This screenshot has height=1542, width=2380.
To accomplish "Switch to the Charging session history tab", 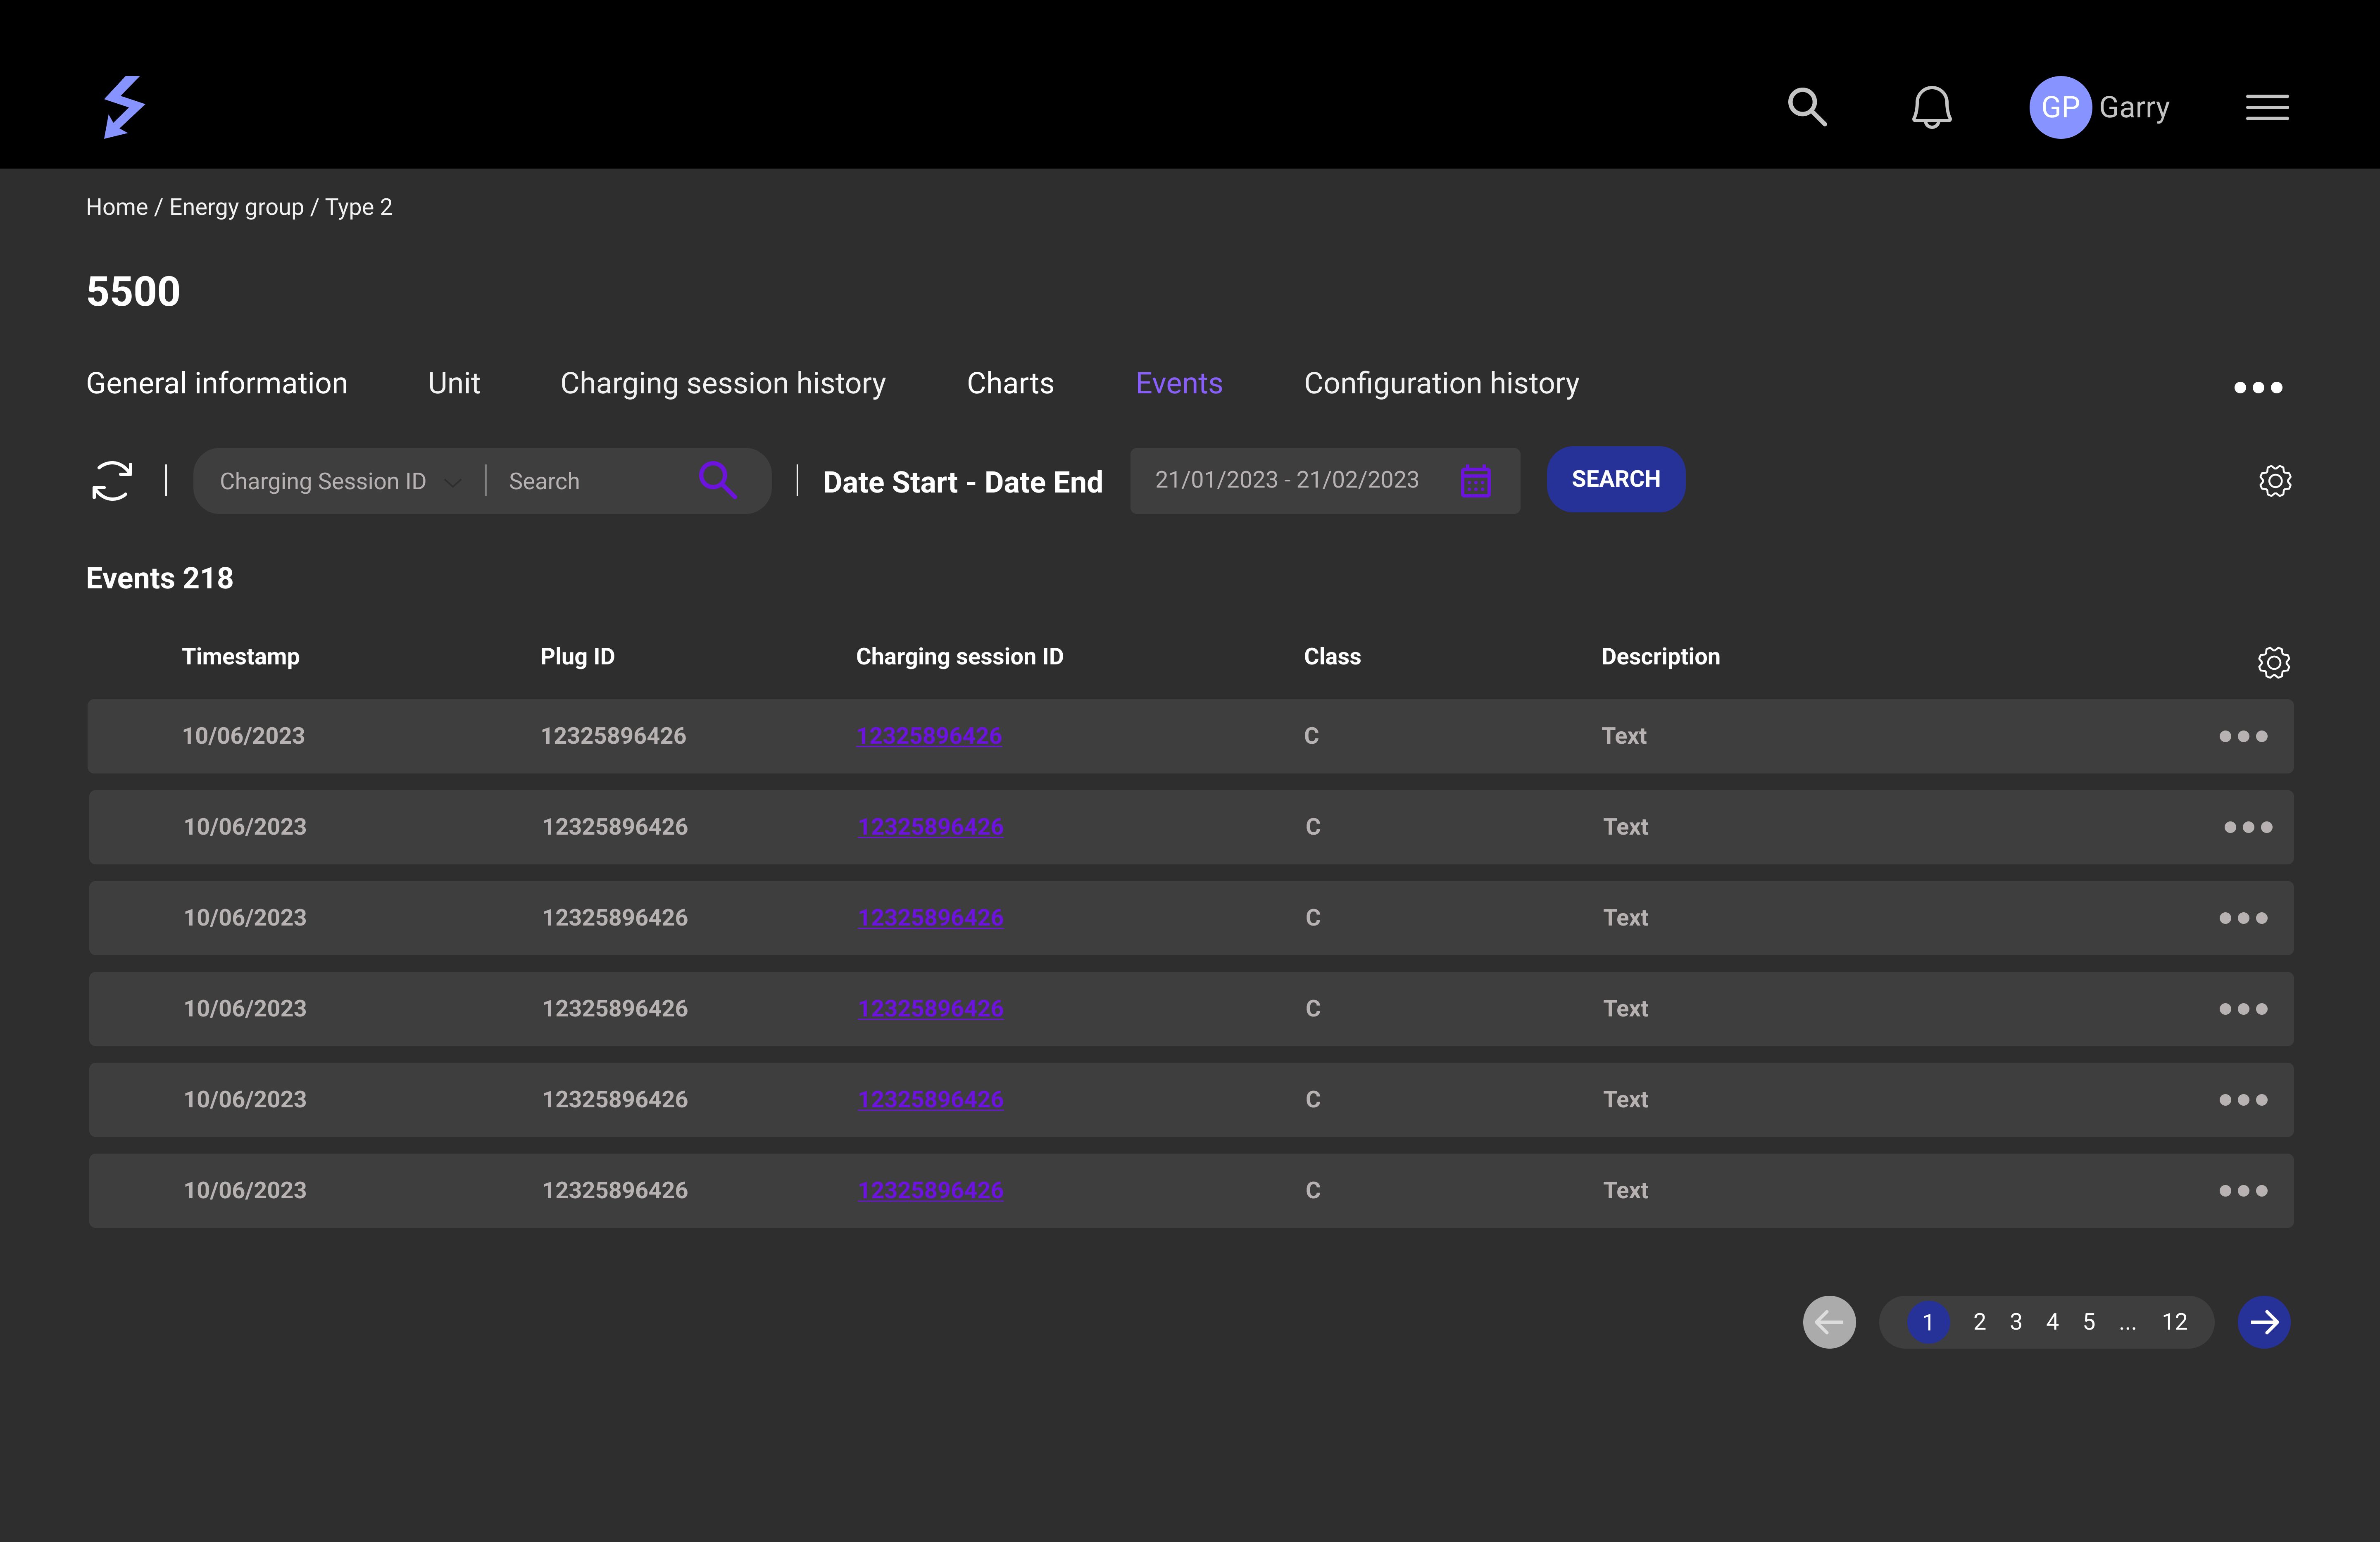I will (723, 383).
